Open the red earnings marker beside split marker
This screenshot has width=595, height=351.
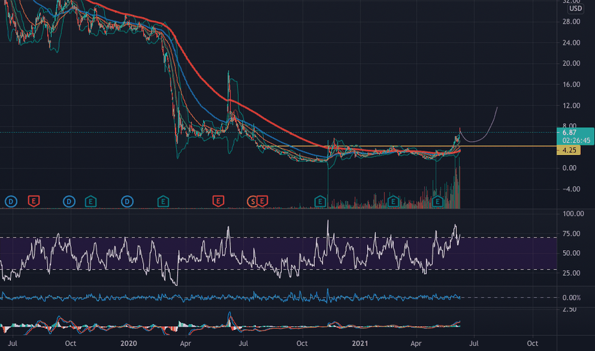pyautogui.click(x=262, y=201)
